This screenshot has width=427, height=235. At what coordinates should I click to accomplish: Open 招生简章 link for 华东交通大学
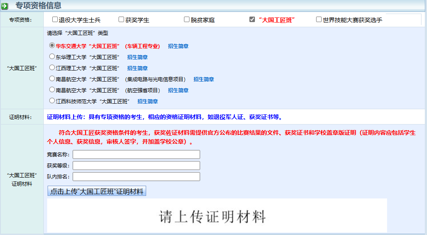[x=178, y=46]
